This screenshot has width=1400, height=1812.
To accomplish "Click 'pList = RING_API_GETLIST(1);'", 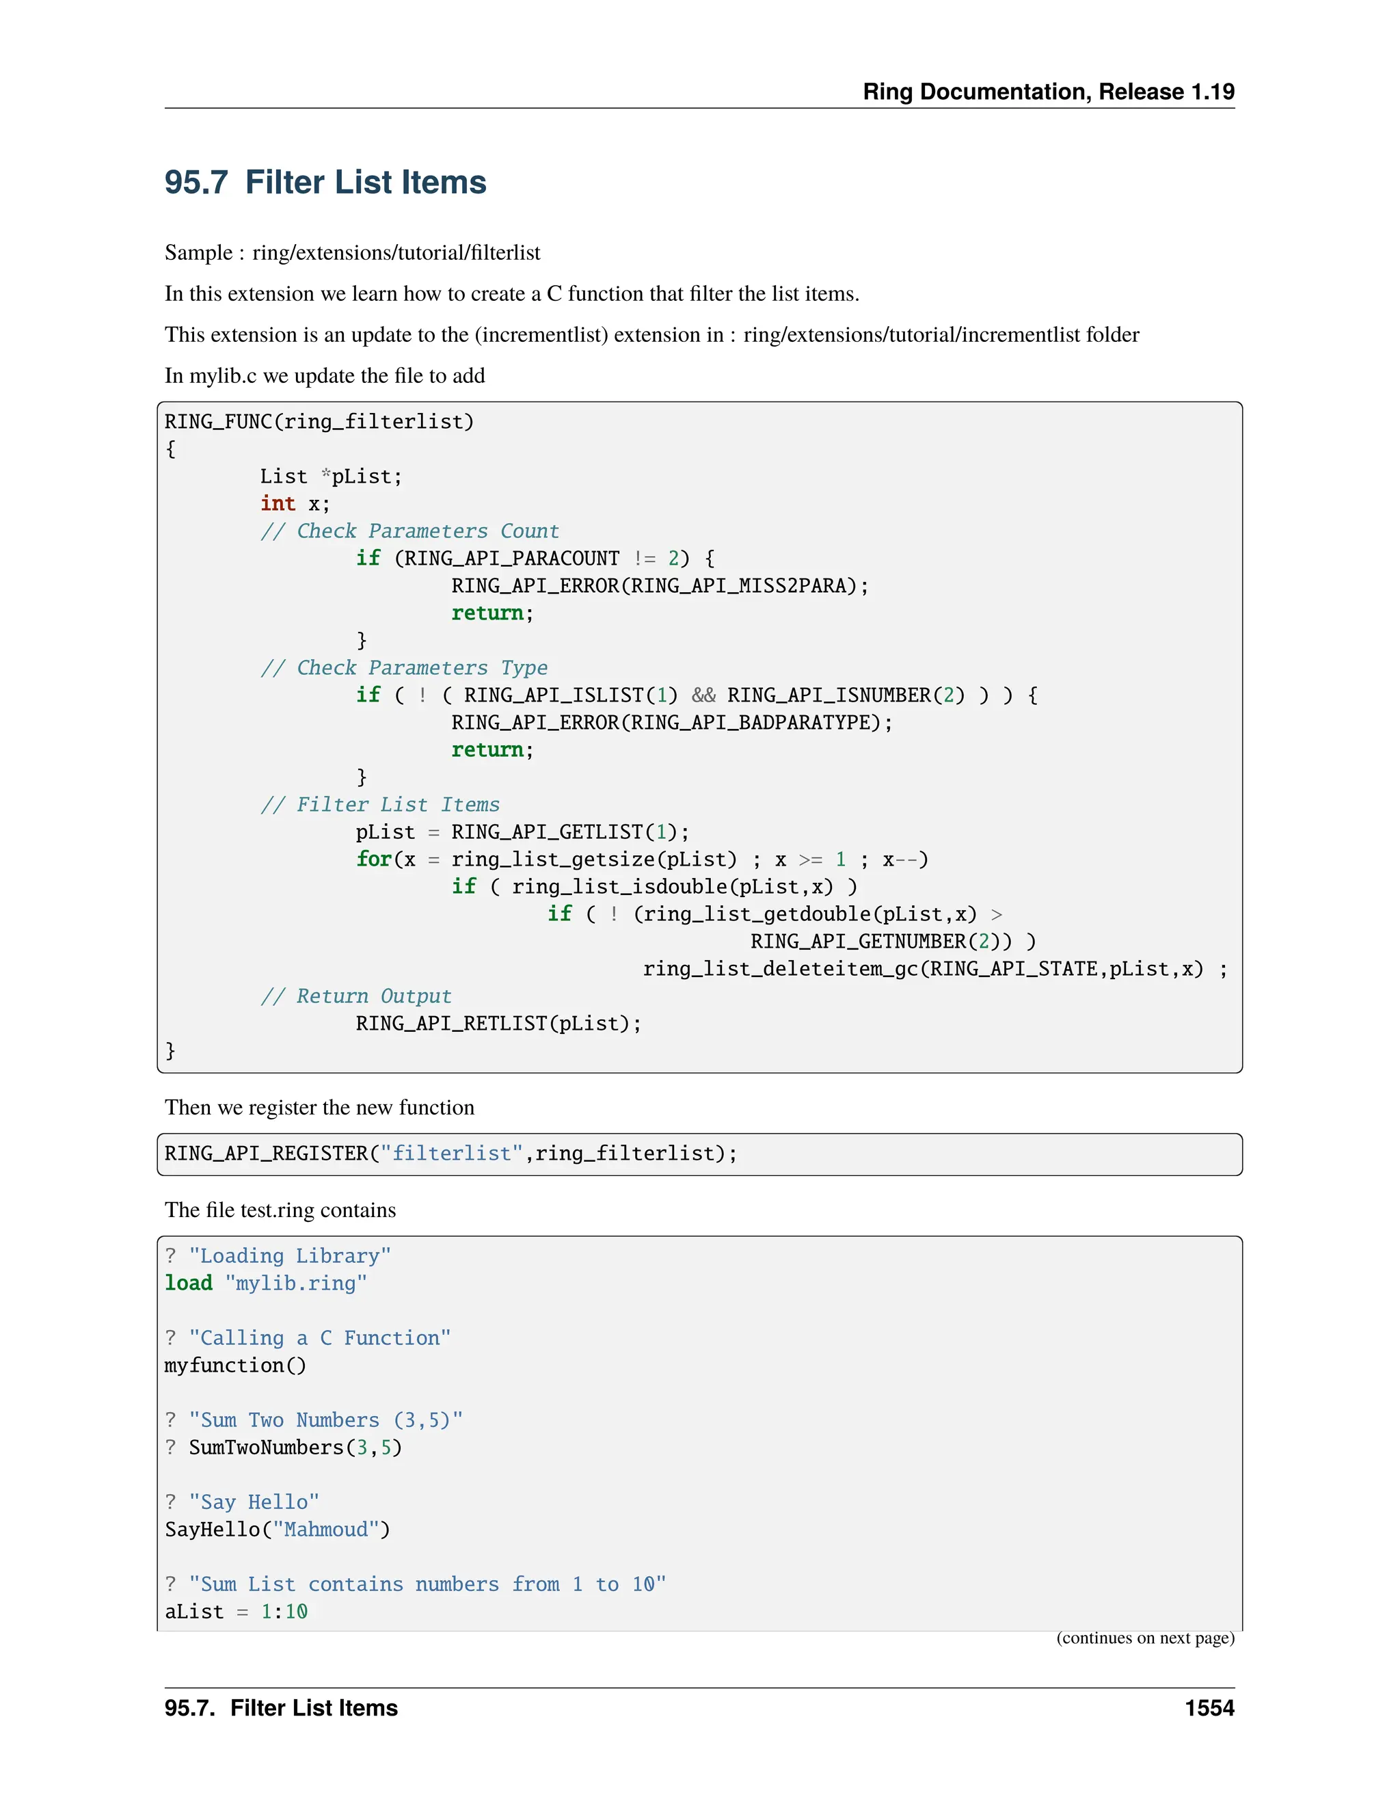I will click(522, 832).
